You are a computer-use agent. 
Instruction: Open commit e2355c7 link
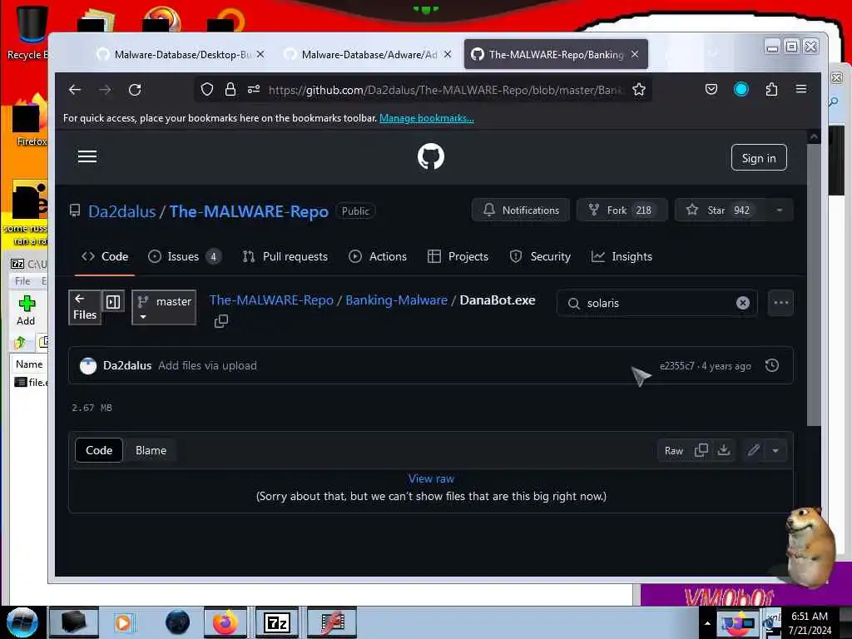pos(676,366)
